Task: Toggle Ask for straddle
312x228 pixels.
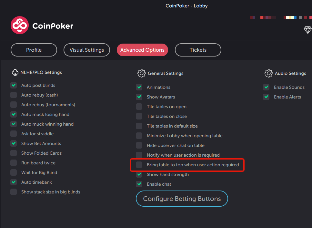Action: [14, 134]
